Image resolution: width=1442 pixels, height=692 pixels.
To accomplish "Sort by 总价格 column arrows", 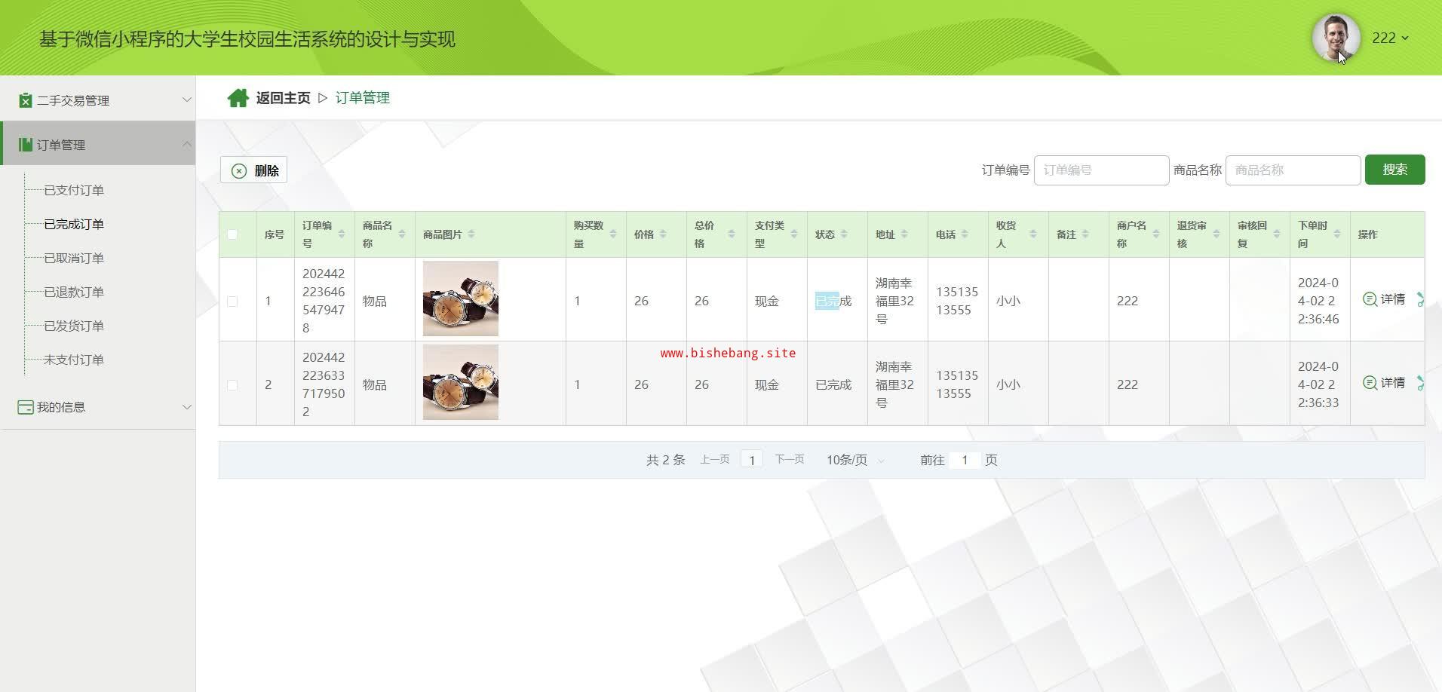I will pos(732,234).
